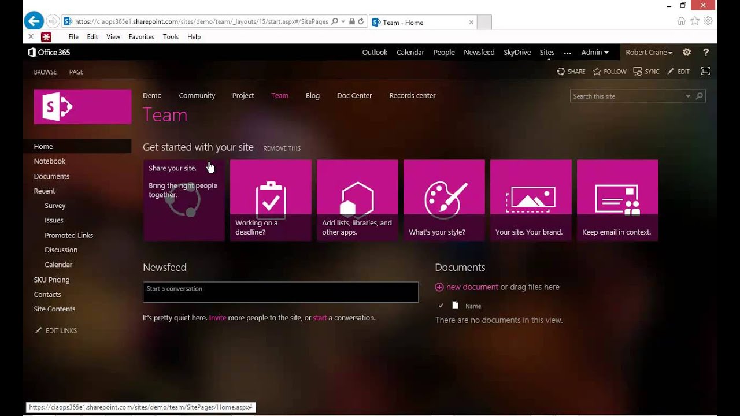Click SHARE in the page toolbar
Viewport: 740px width, 416px height.
tap(571, 72)
